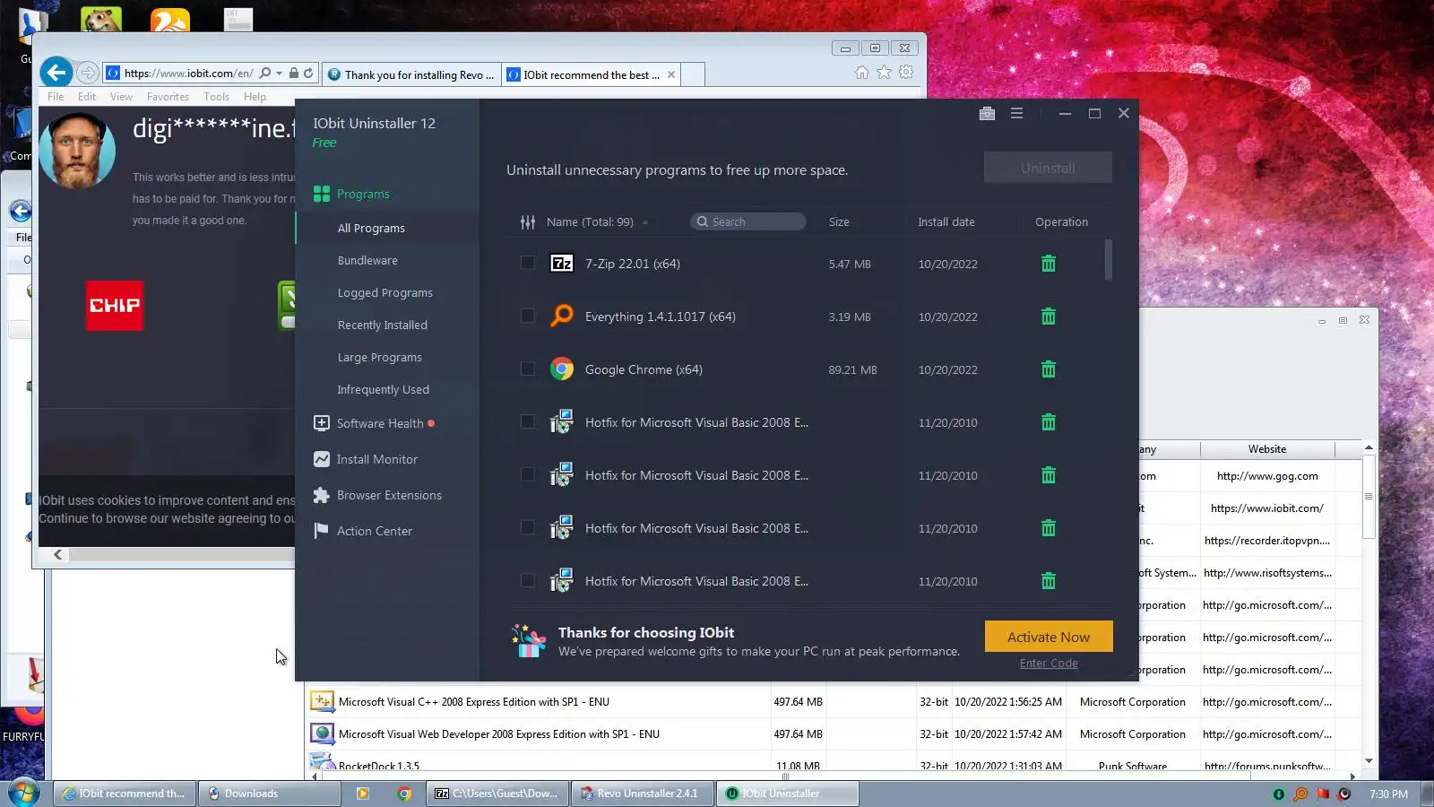Select Microsoft Visual Web Developer 2008 row
The height and width of the screenshot is (807, 1434).
834,734
